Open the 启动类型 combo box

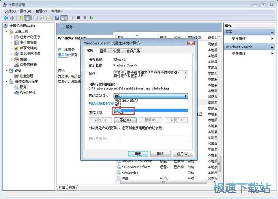pos(151,96)
